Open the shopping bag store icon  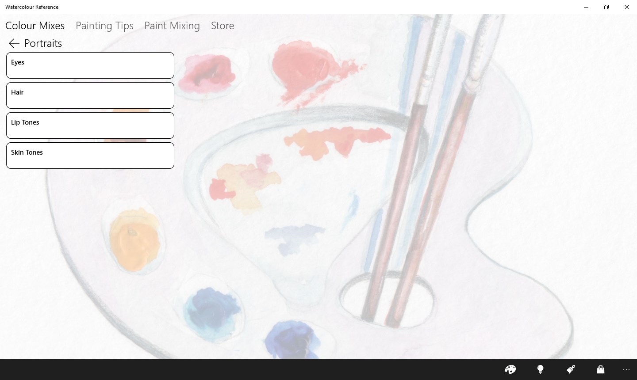pyautogui.click(x=600, y=369)
